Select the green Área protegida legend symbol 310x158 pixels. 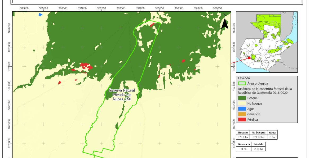tap(242, 83)
